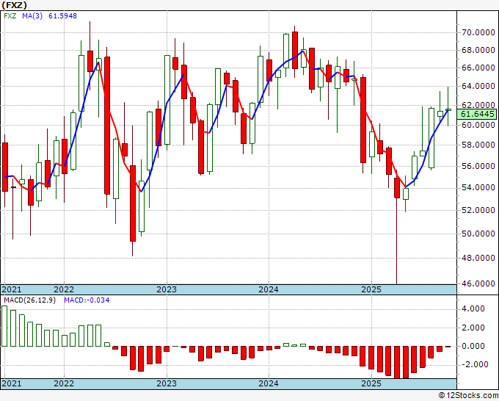Click the 0.000 MACD axis label
Screen dimensions: 499x401
(475, 346)
